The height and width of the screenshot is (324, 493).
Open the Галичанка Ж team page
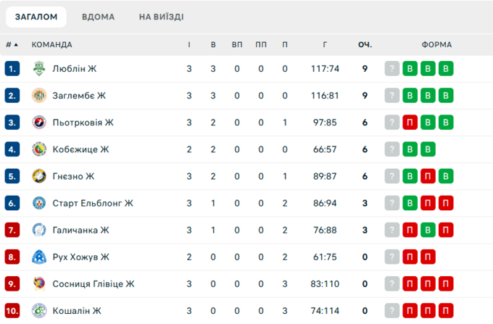(80, 230)
